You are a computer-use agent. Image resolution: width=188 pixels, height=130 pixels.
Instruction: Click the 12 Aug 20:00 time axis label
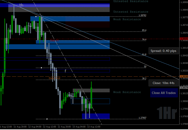point(64,127)
